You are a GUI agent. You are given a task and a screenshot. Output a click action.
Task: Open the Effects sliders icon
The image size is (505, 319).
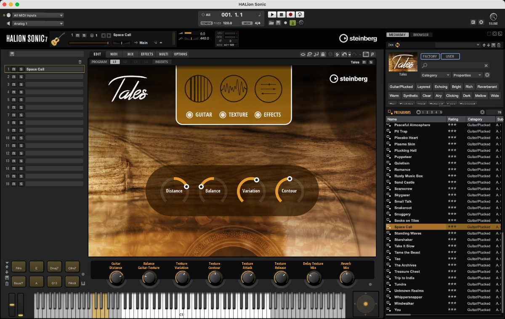pos(268,89)
